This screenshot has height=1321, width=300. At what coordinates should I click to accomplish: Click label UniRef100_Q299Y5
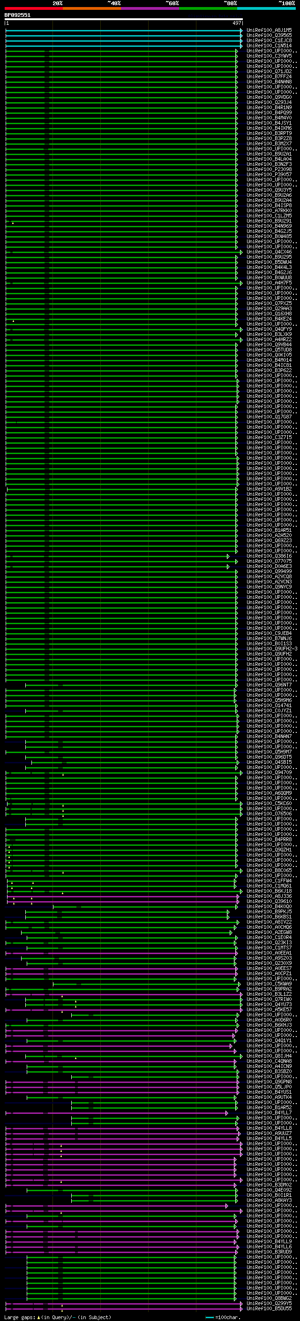[x=269, y=1303]
